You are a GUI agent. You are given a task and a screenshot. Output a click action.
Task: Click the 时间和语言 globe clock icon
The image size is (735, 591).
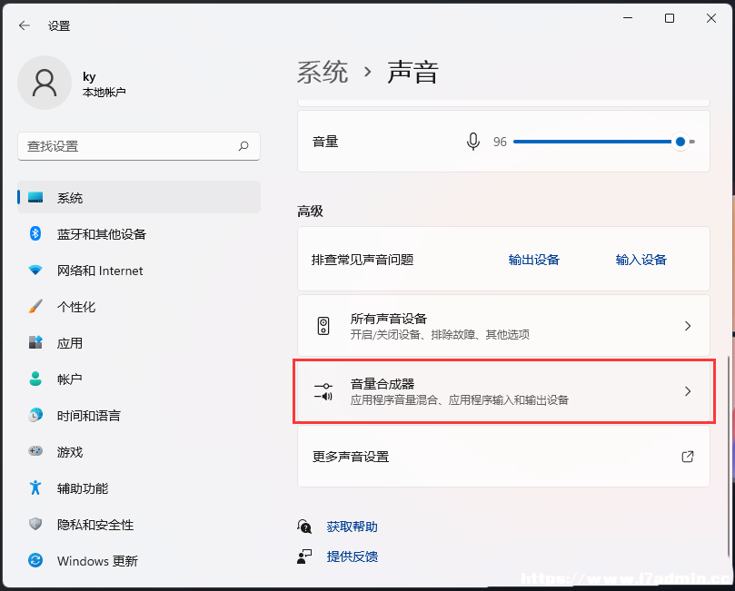(x=35, y=415)
